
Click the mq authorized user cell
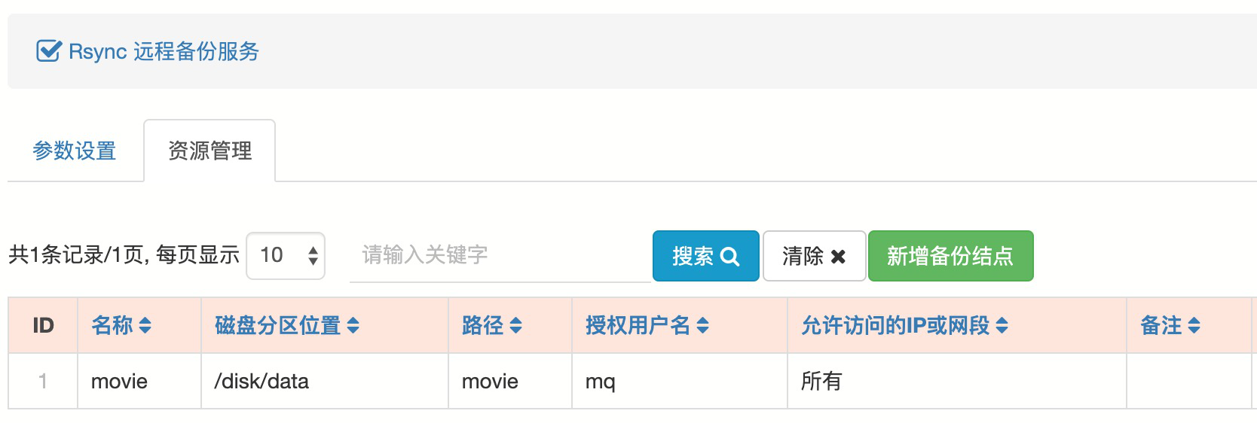click(x=600, y=382)
